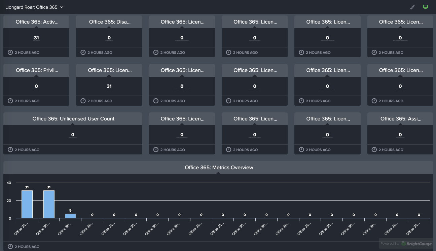Click the 20 y-axis label in Metrics Overview
The image size is (436, 251).
9,201
